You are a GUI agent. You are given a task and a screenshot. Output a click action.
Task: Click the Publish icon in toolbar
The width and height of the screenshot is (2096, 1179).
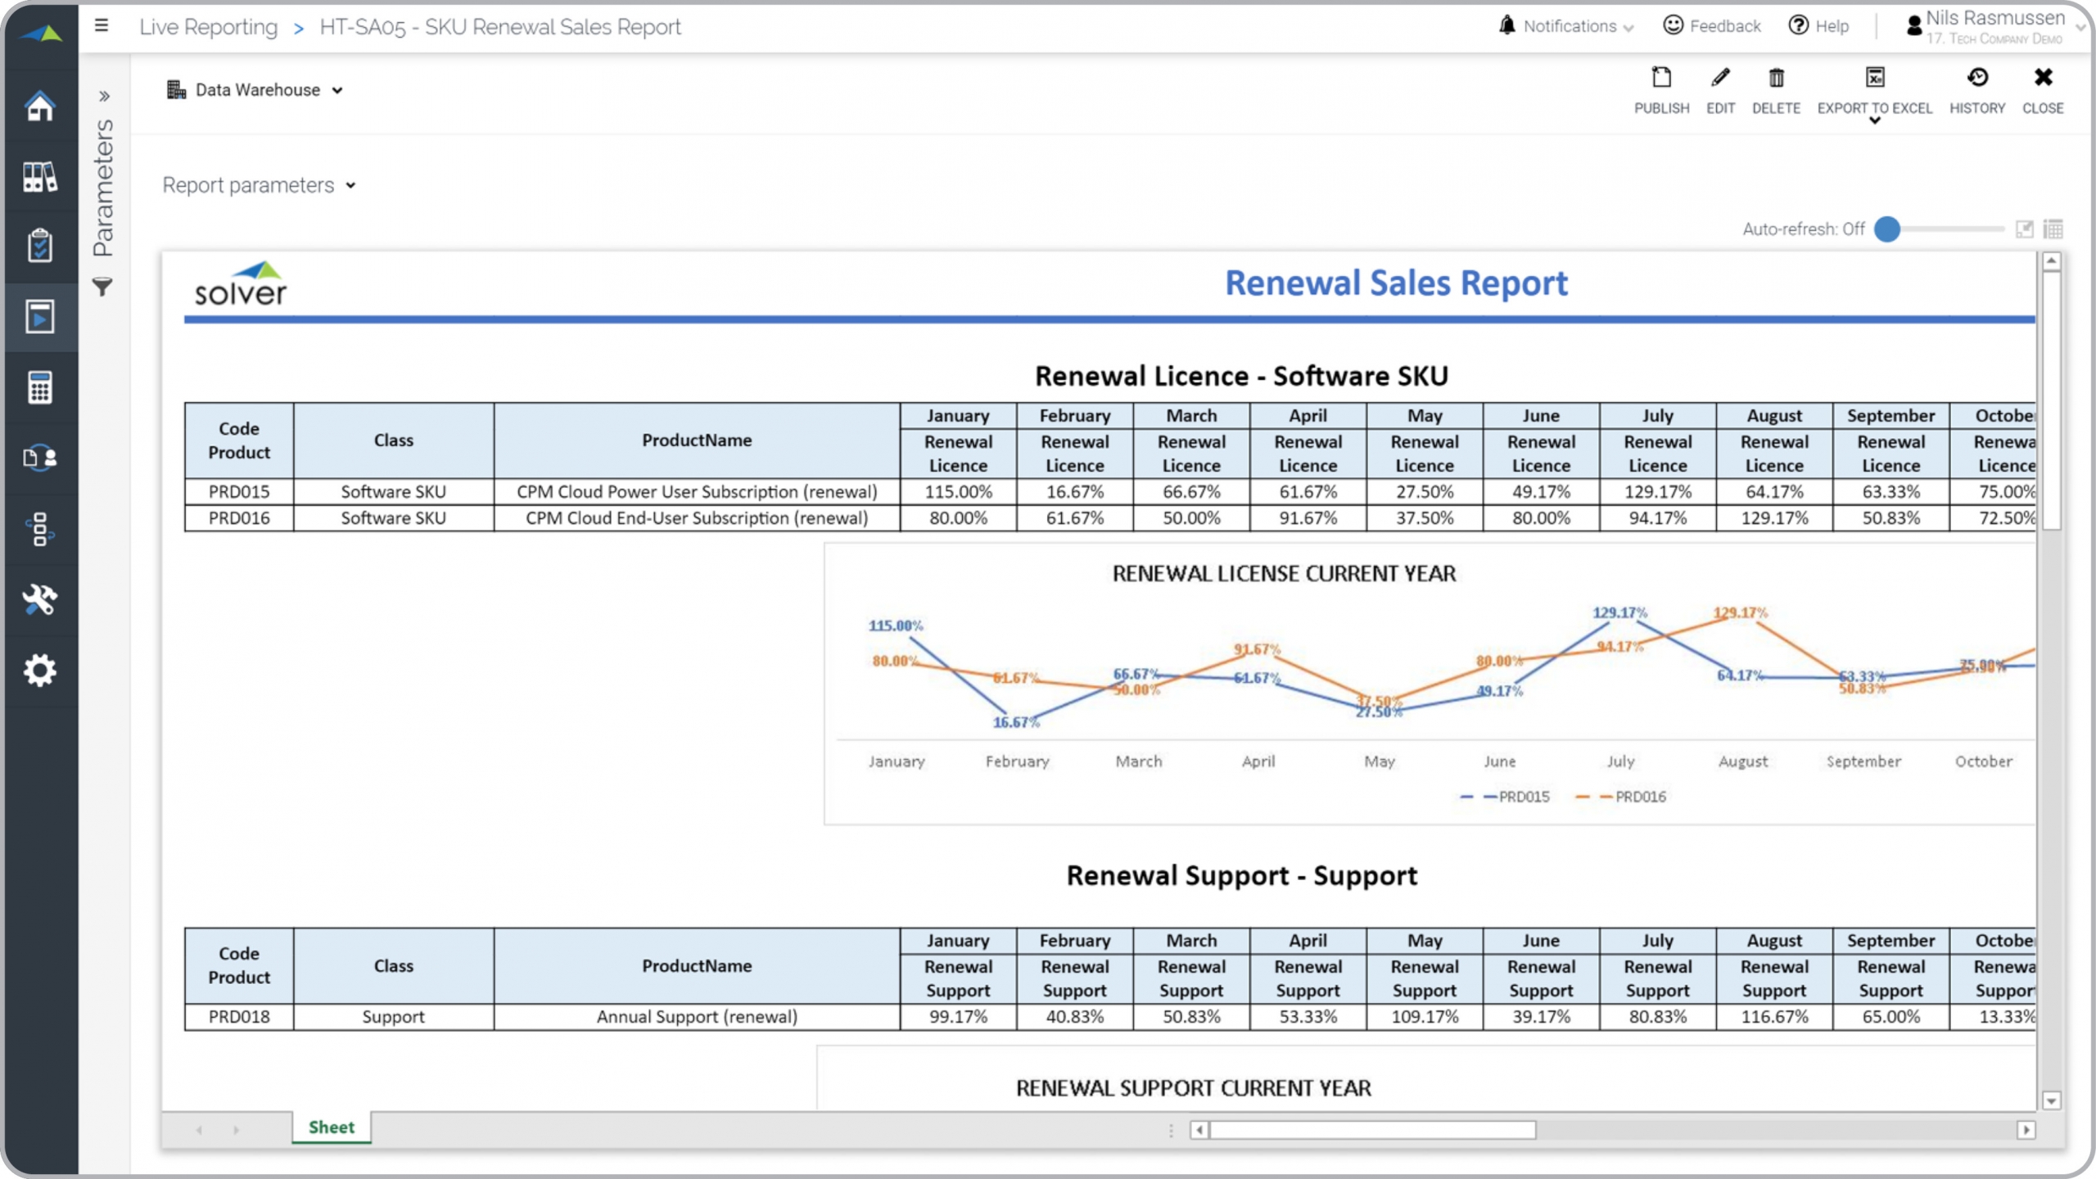tap(1661, 79)
